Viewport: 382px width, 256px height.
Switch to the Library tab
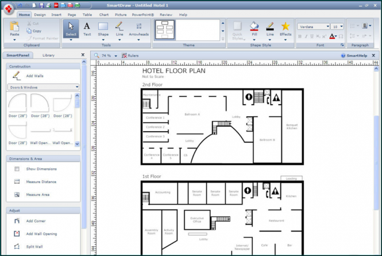48,55
